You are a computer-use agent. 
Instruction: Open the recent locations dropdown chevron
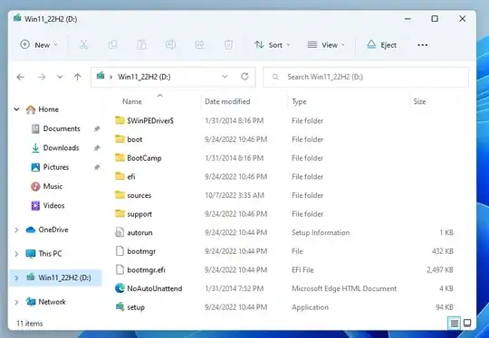[x=60, y=77]
